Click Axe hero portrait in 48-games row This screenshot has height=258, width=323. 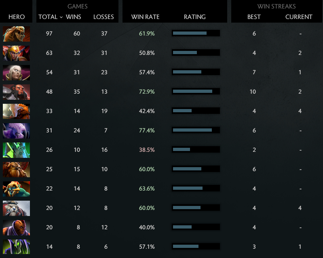(x=16, y=92)
